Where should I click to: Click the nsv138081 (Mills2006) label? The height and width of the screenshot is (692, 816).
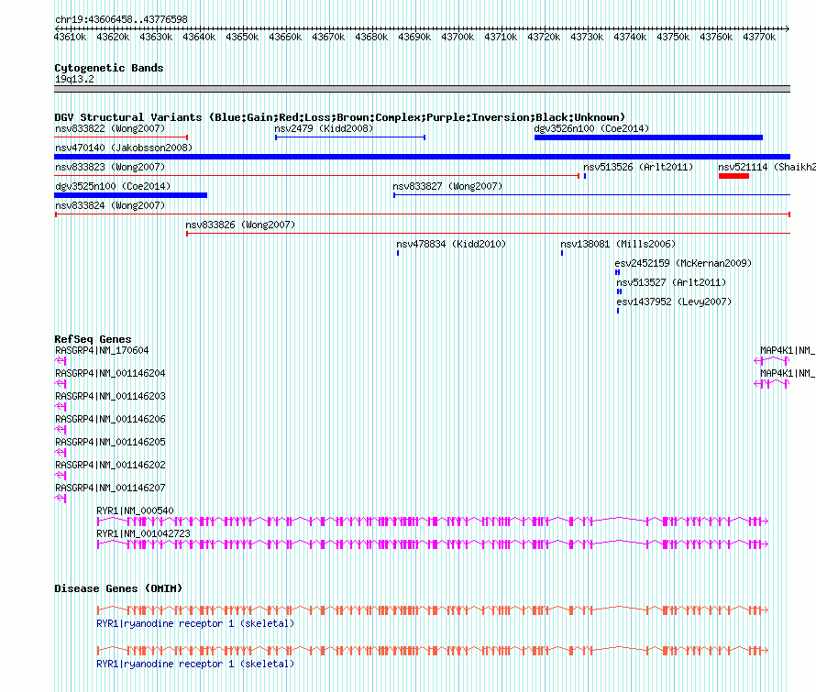coord(618,244)
